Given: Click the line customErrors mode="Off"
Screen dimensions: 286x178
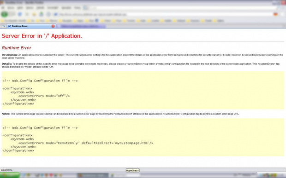Looking at the screenshot, I should tap(44, 96).
